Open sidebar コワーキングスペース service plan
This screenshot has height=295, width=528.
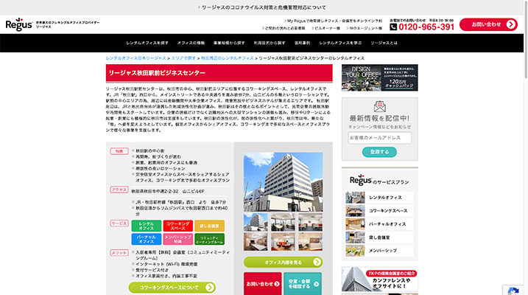(x=379, y=211)
